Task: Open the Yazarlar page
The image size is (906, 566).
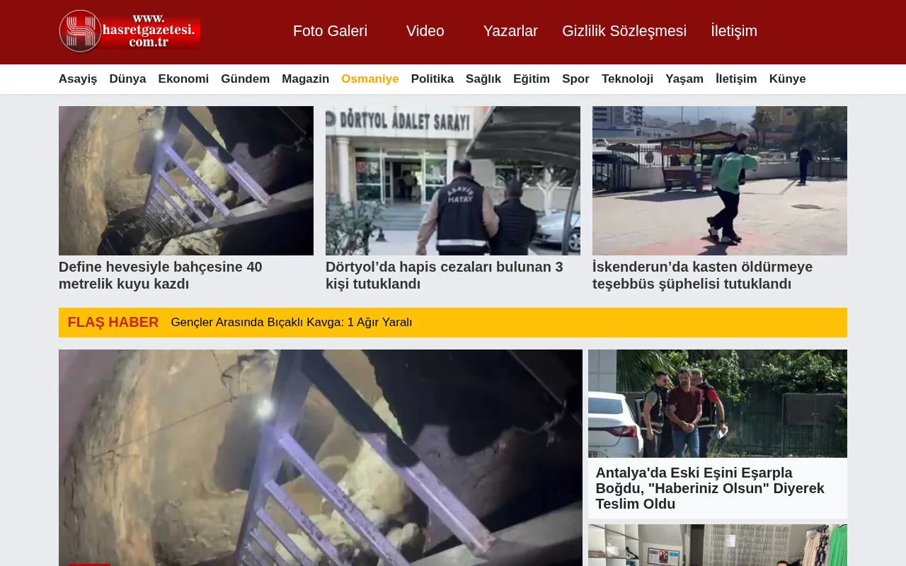Action: 510,31
